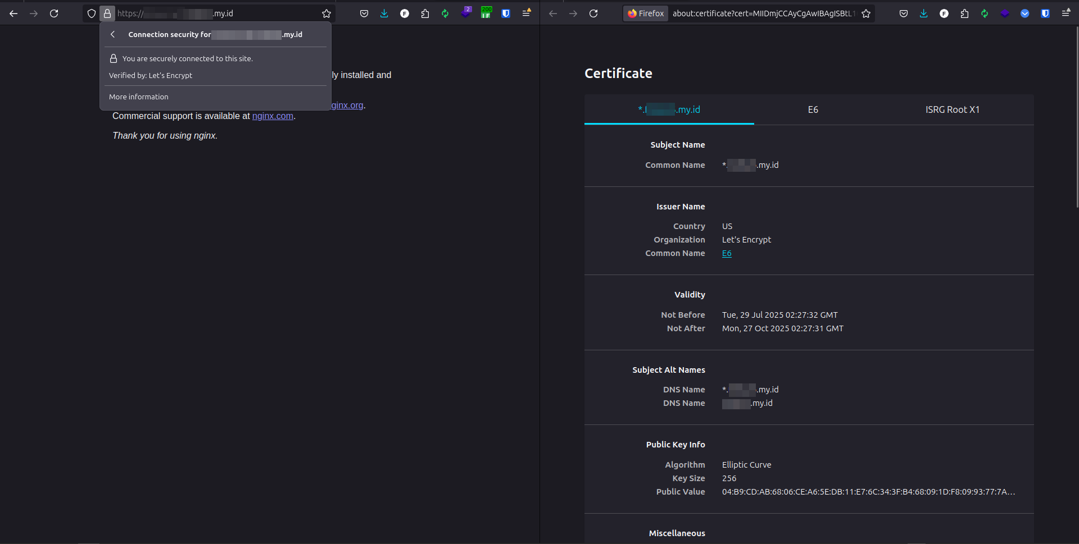Follow the E6 issuer link
The height and width of the screenshot is (544, 1079).
click(727, 253)
